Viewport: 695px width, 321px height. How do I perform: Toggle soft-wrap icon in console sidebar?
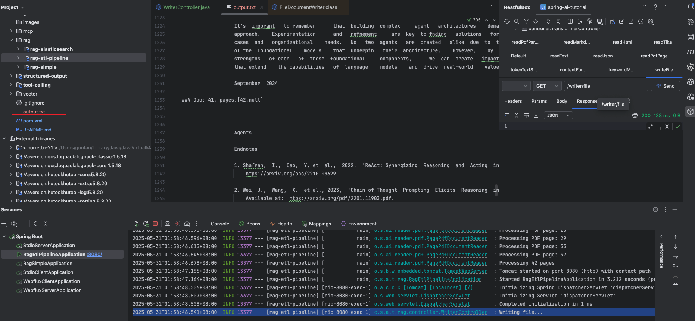[676, 256]
